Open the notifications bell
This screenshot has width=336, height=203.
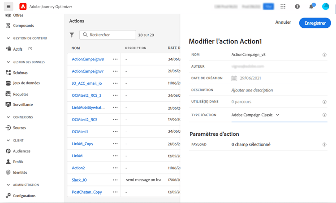(x=311, y=7)
